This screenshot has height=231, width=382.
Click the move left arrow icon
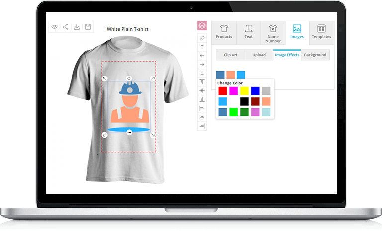coord(202,56)
